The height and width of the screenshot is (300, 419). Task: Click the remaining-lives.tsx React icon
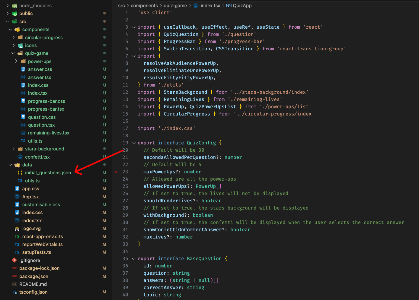[23, 133]
